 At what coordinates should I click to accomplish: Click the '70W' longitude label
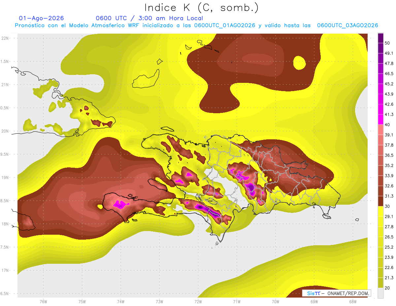pyautogui.click(x=276, y=302)
